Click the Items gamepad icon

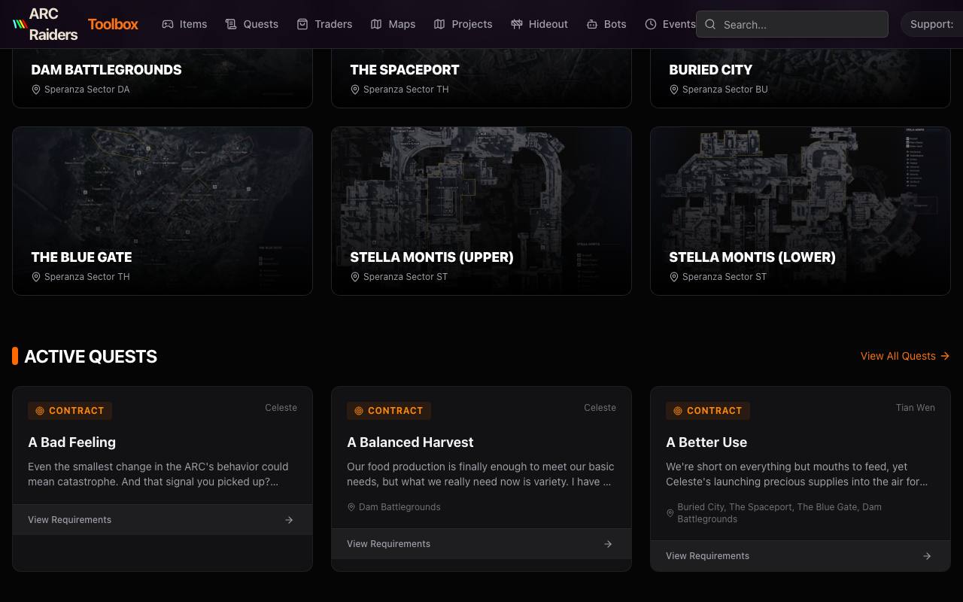[x=168, y=24]
